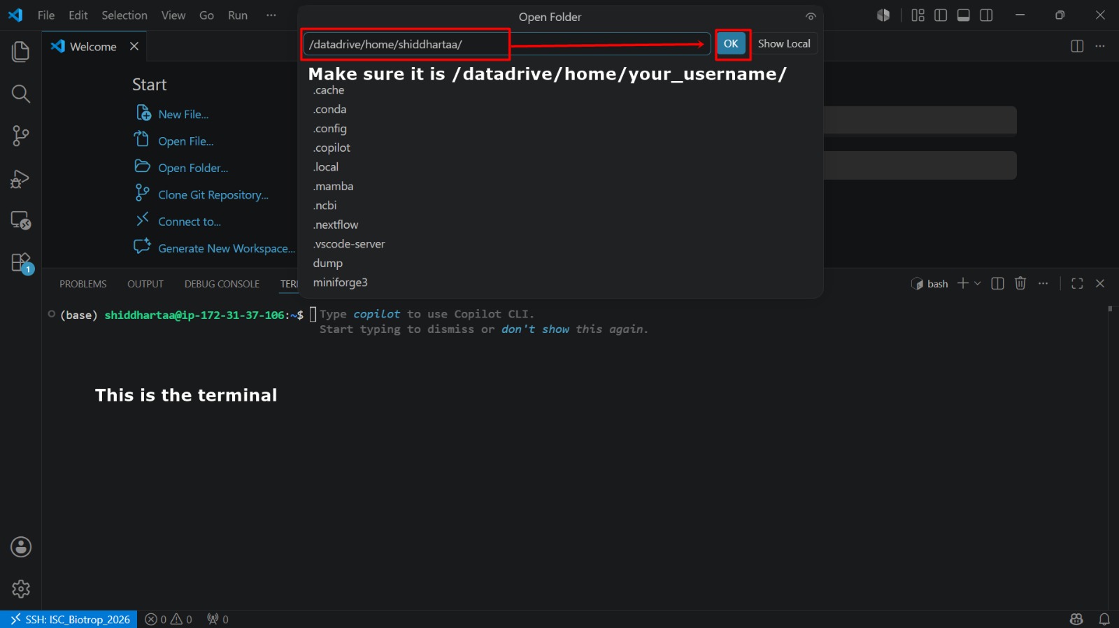1119x628 pixels.
Task: Switch to OUTPUT panel tab
Action: coord(145,284)
